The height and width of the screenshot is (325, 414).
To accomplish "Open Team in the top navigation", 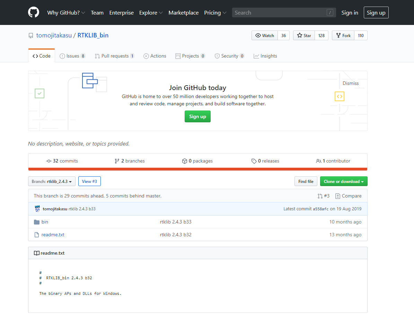I will (x=97, y=13).
